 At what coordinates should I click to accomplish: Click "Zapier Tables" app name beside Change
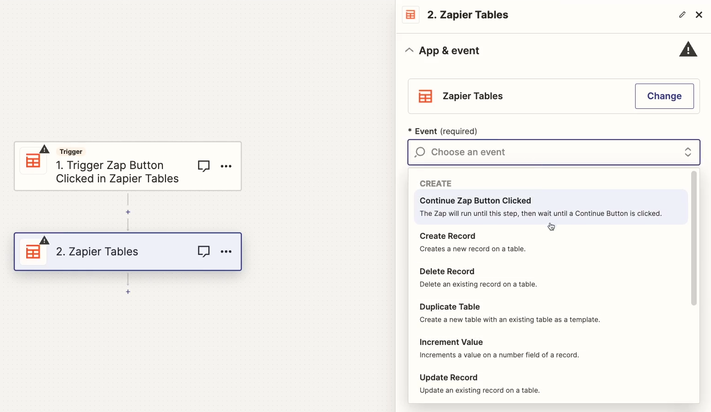pyautogui.click(x=473, y=96)
